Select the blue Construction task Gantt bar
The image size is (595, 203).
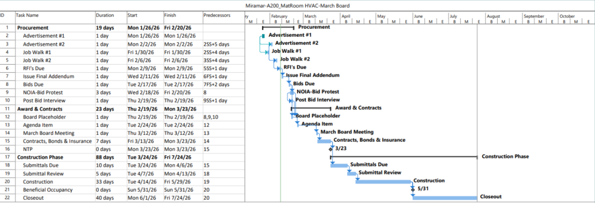tap(382, 182)
